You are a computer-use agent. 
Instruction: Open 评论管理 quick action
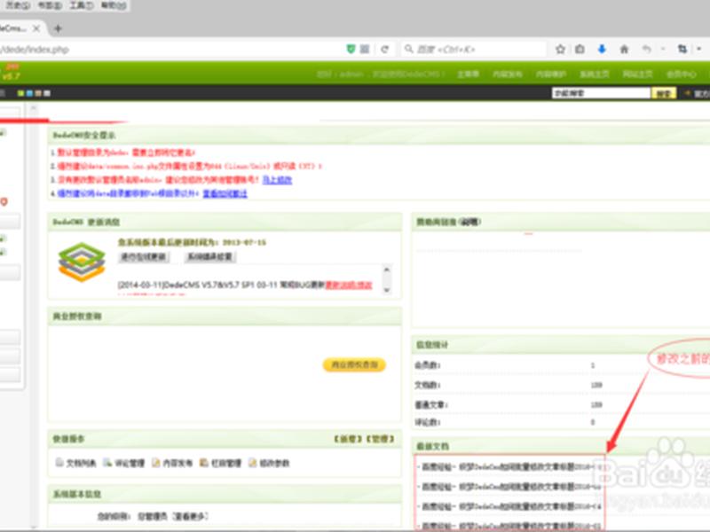click(123, 463)
